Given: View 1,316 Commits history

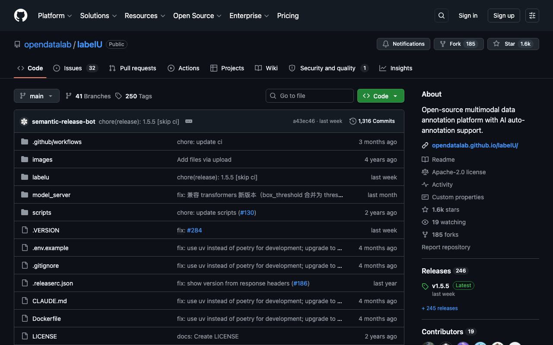Looking at the screenshot, I should click(372, 121).
